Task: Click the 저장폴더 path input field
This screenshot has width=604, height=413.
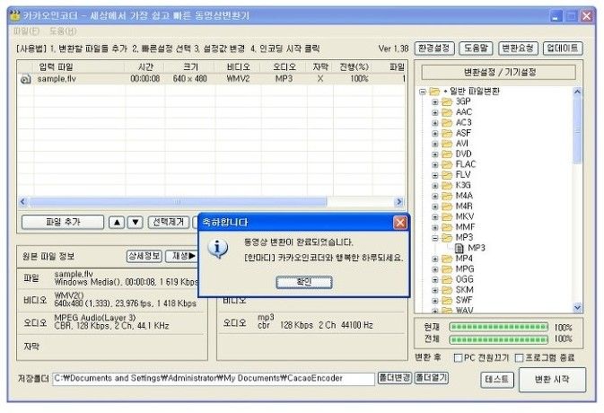Action: coord(214,379)
